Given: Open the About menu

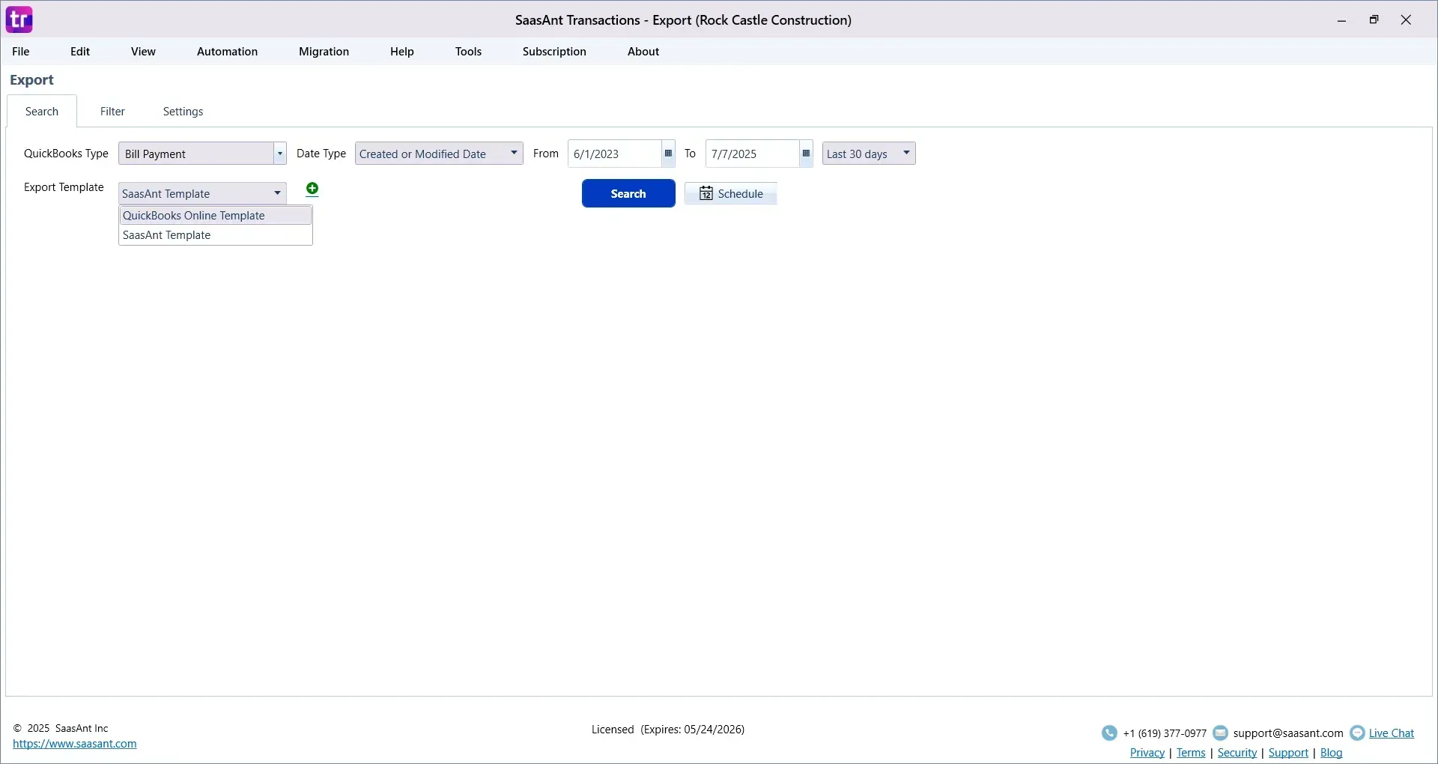Looking at the screenshot, I should point(643,52).
